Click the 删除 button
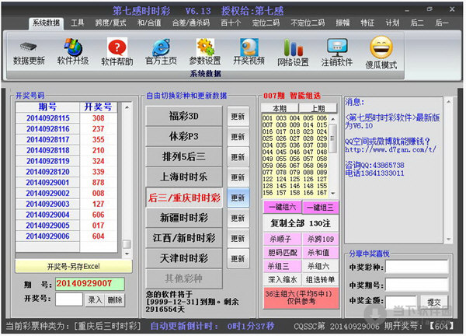The image size is (466, 336). point(115,299)
